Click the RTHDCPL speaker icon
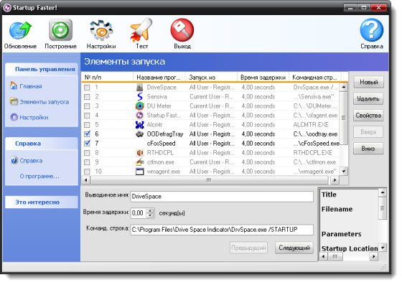 point(139,153)
